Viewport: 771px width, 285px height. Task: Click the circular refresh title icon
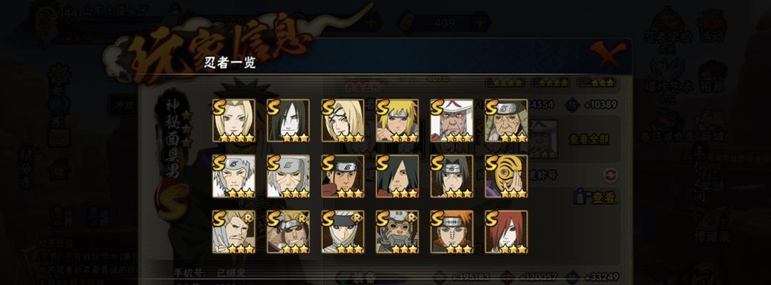(x=611, y=175)
